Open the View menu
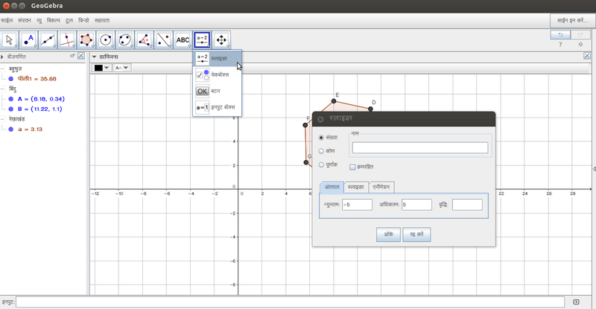The image size is (596, 309). coord(39,21)
